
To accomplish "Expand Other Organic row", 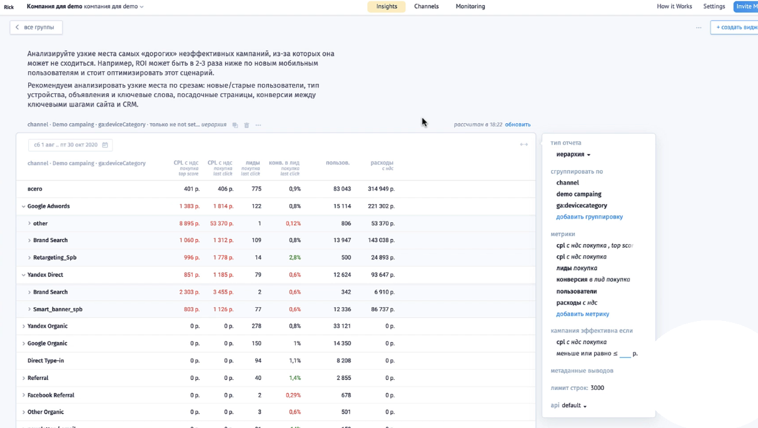I will pos(23,412).
